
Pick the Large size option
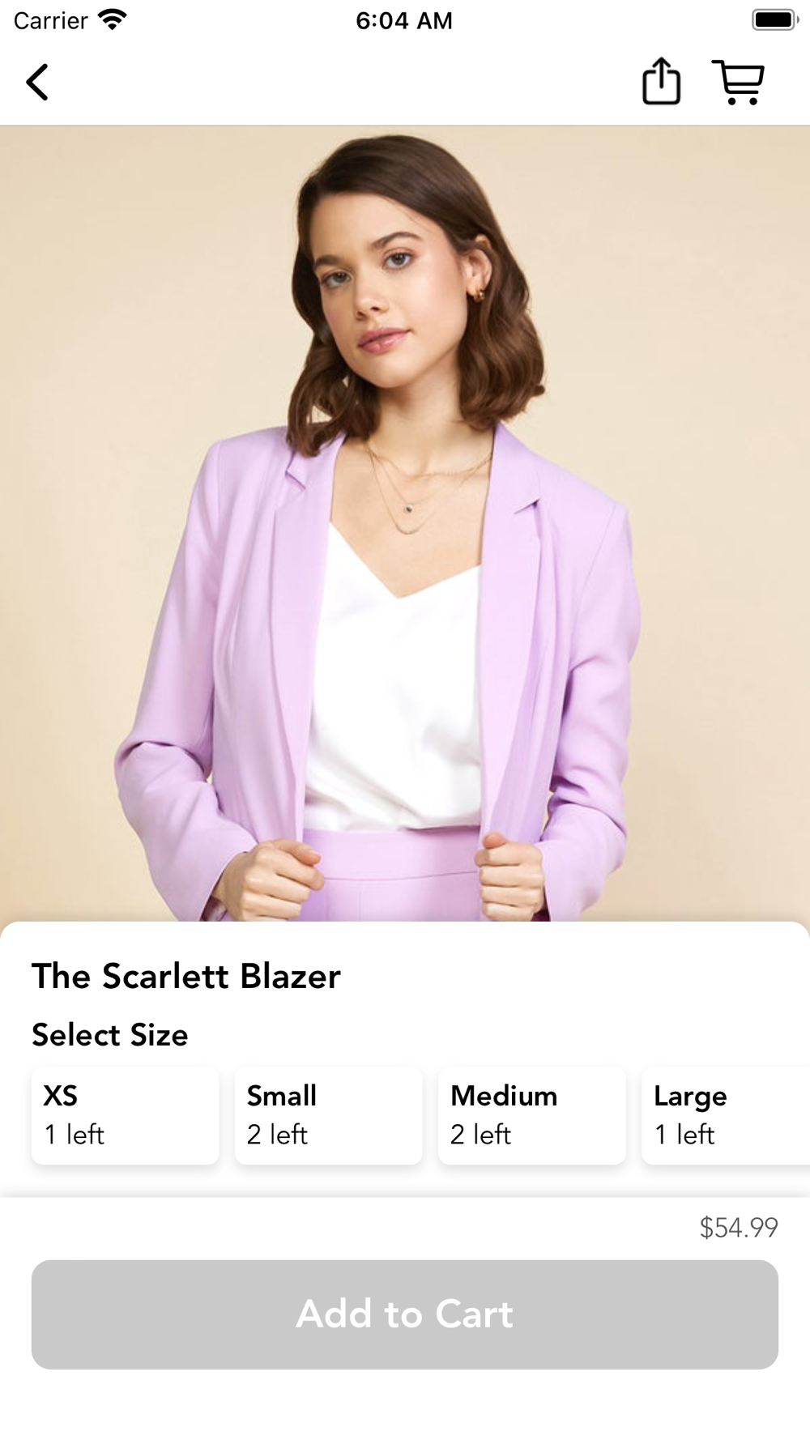pyautogui.click(x=726, y=1115)
